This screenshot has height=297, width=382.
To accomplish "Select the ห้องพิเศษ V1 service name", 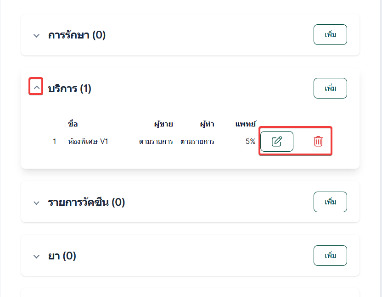I will (88, 142).
